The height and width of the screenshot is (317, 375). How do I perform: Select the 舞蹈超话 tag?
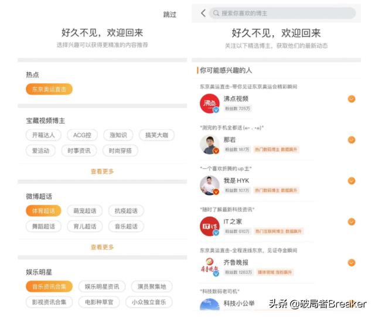(43, 226)
